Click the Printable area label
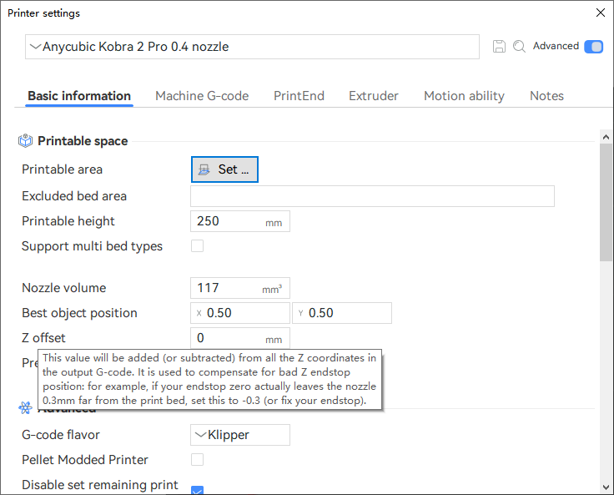 (x=62, y=169)
